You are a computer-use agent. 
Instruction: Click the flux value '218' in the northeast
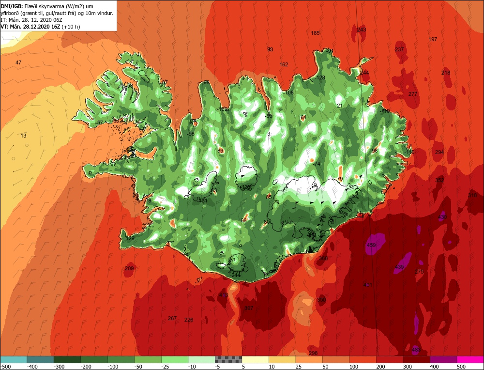click(x=446, y=73)
